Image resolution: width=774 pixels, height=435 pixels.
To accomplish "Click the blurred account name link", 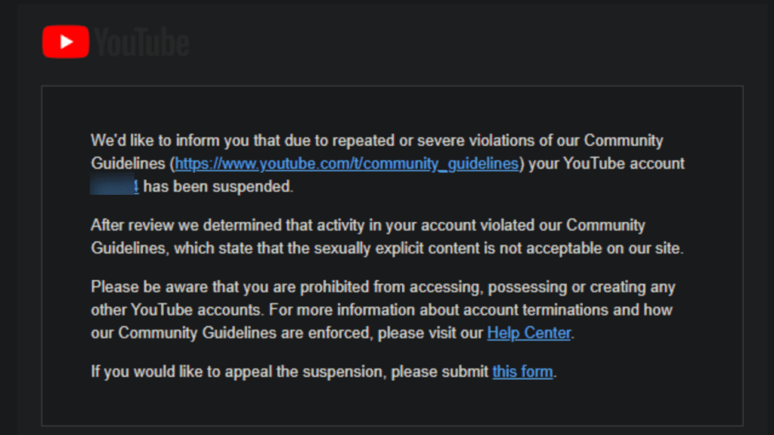I will click(x=114, y=187).
